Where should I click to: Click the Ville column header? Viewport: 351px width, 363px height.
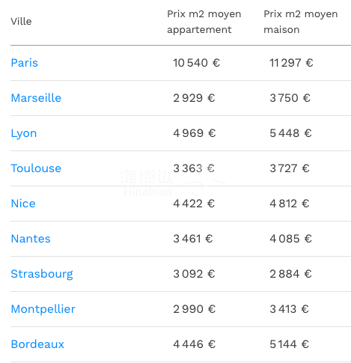click(x=21, y=22)
